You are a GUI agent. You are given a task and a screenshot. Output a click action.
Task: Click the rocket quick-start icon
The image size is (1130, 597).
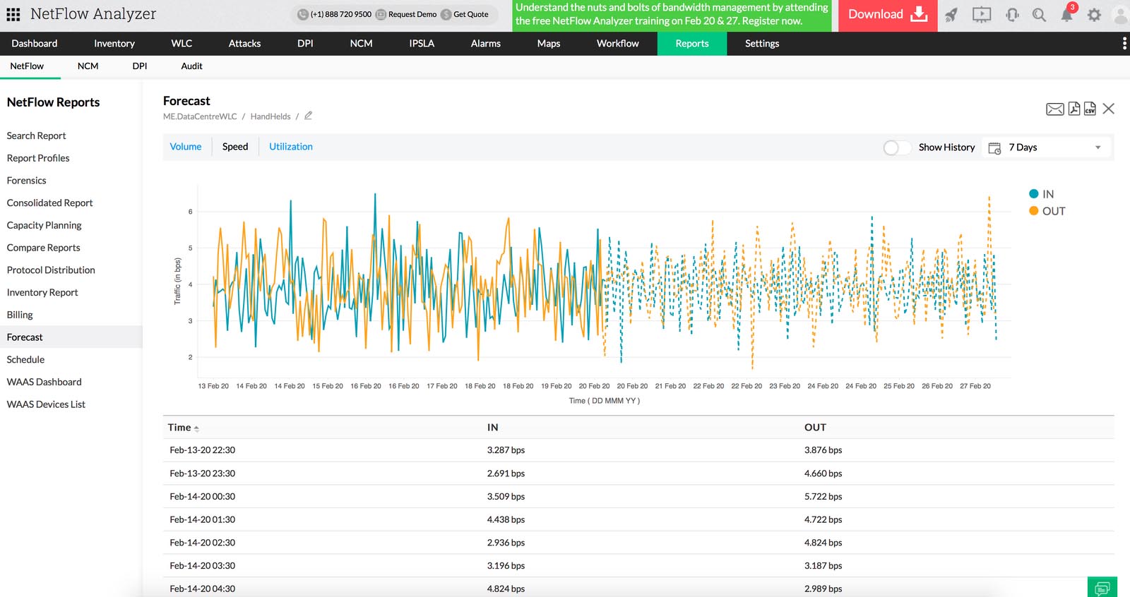pos(951,15)
